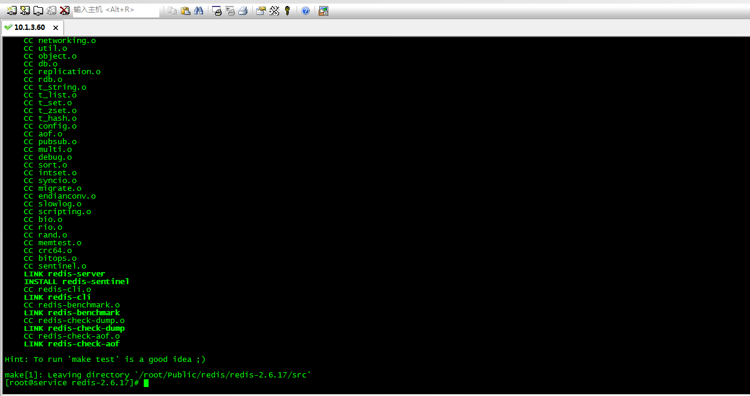Click the Connect session toolbar icon

click(11, 11)
